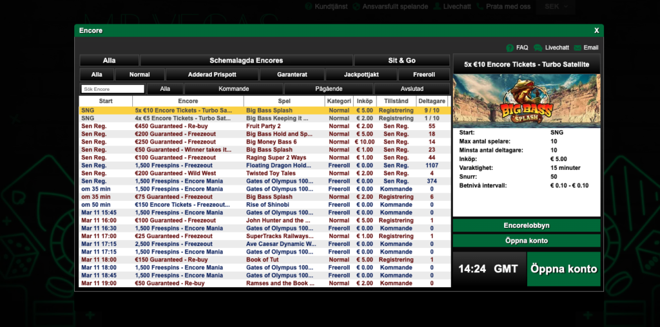Select the Schemalagda Encores tab
Image resolution: width=660 pixels, height=327 pixels.
pos(246,61)
